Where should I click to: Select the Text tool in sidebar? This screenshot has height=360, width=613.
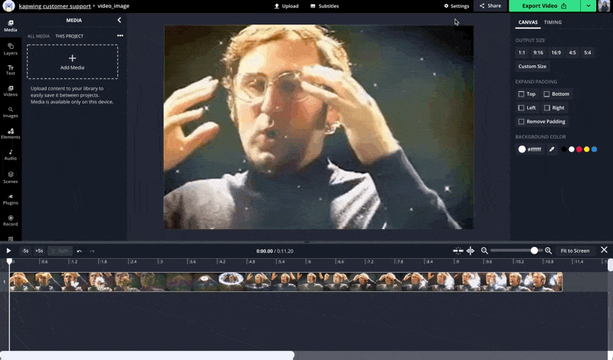pos(11,70)
